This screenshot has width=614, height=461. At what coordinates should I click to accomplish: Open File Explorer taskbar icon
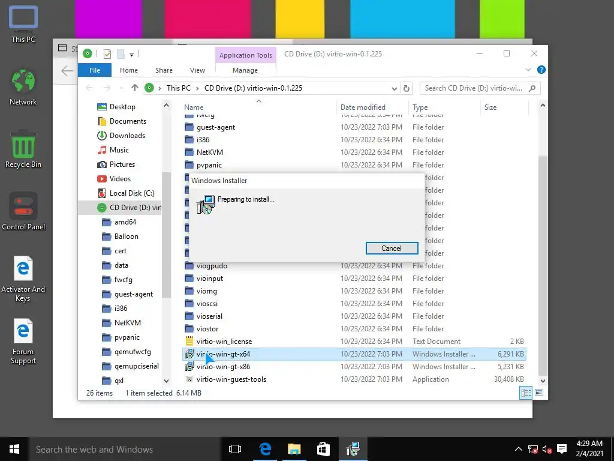tap(294, 449)
